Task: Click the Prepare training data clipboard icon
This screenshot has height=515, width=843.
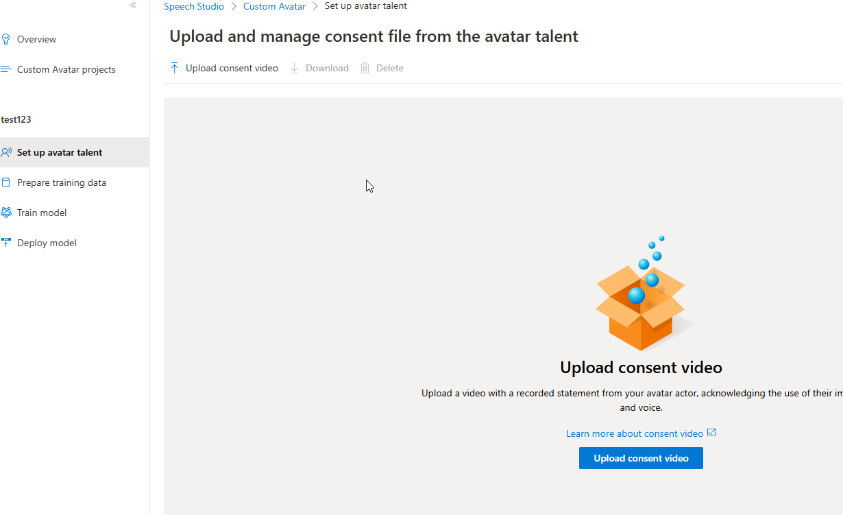Action: [6, 182]
